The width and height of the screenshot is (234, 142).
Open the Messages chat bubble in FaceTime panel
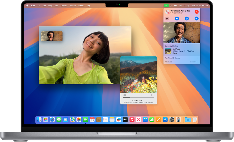[x=167, y=18]
